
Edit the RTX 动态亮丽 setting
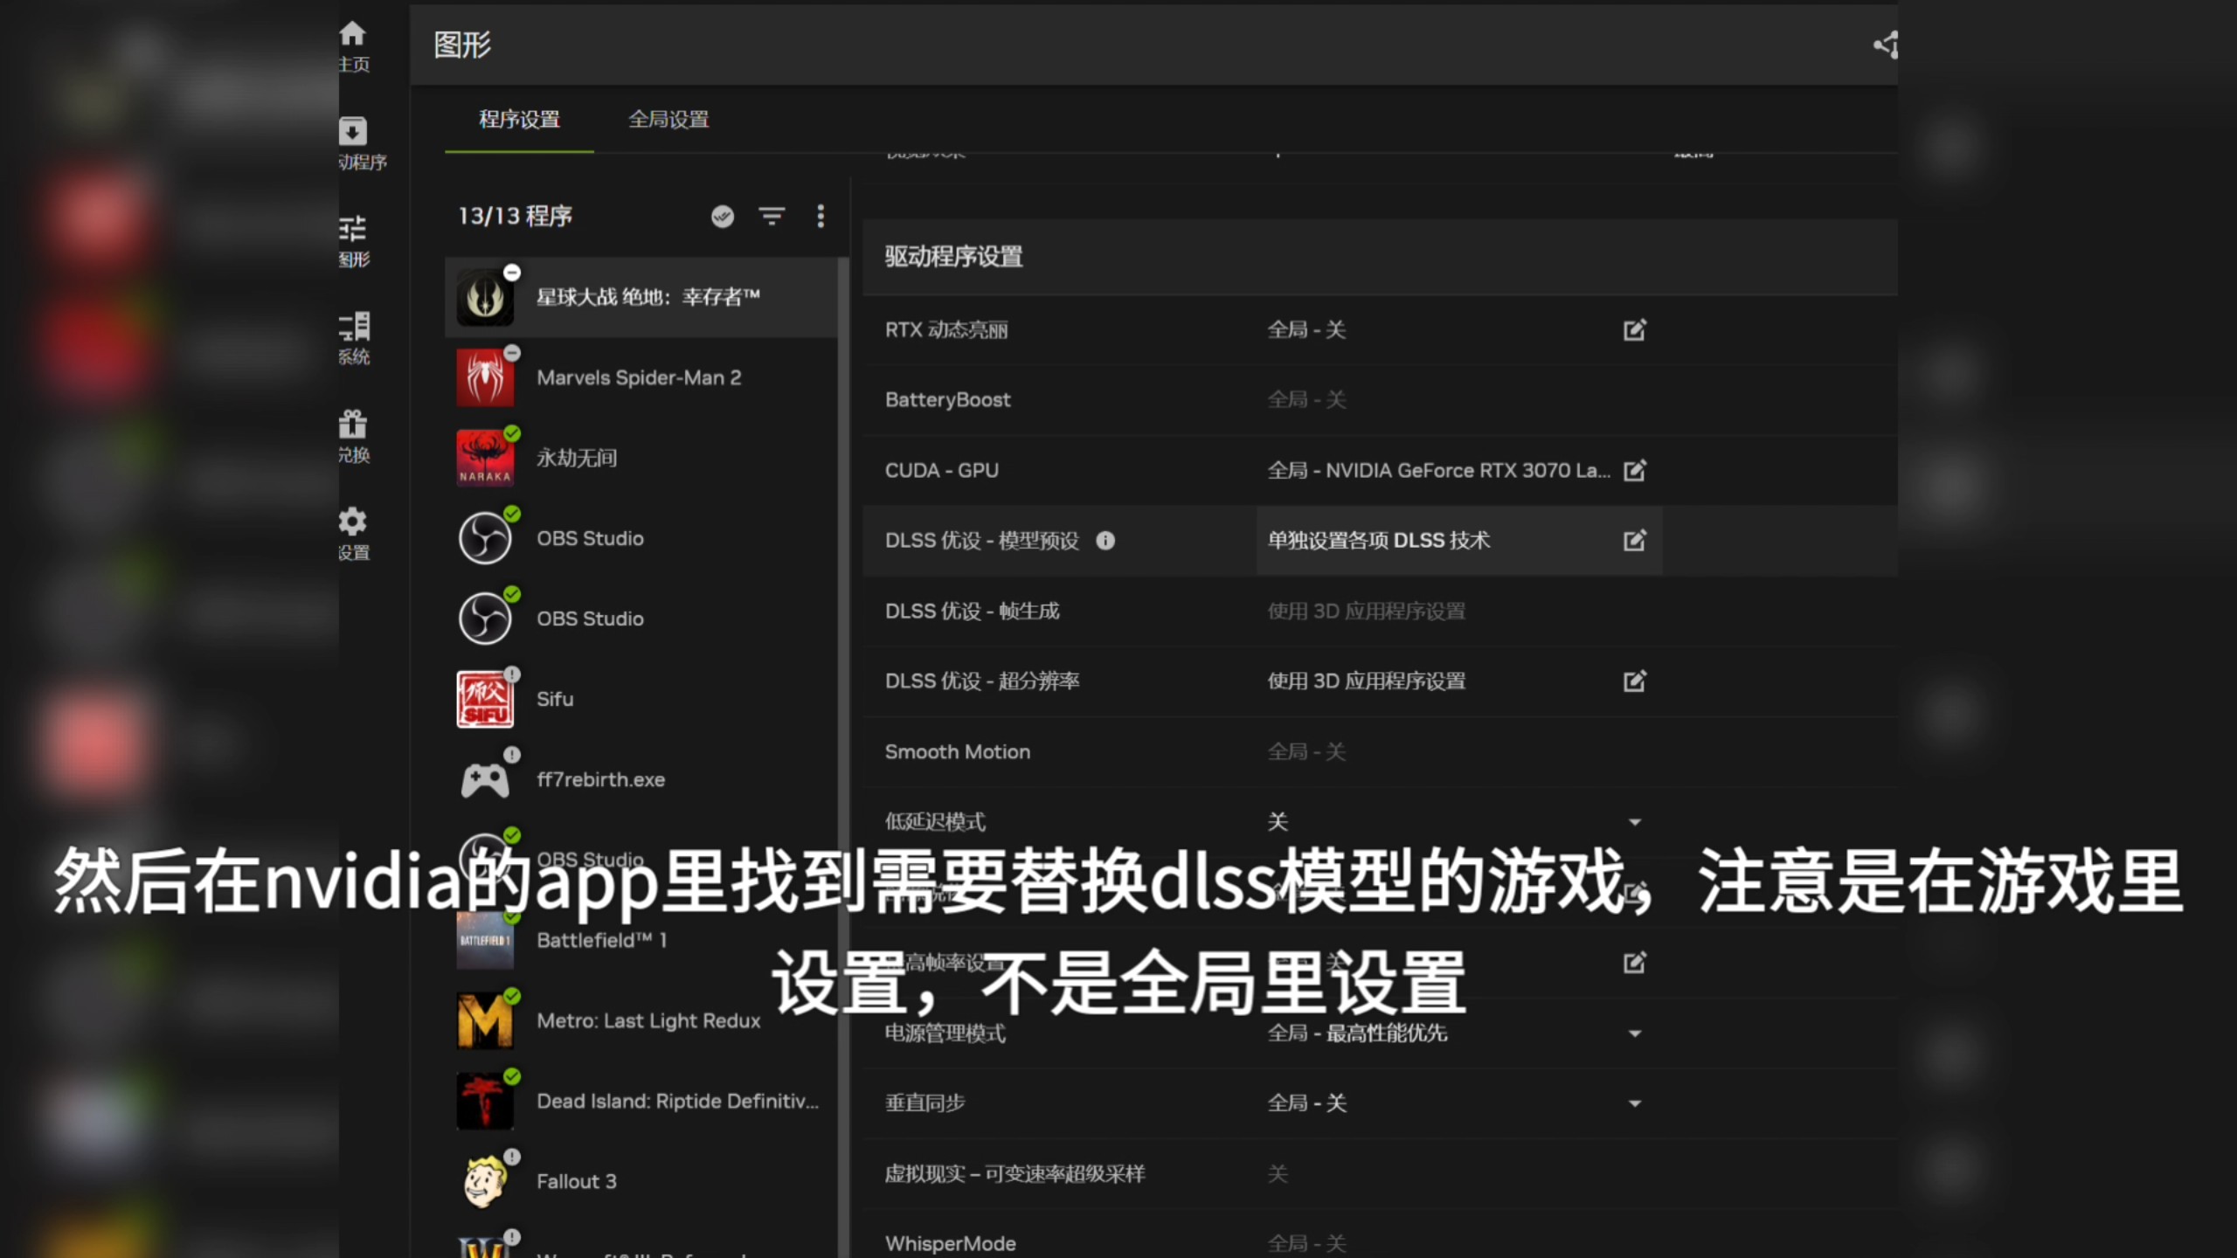(1635, 329)
